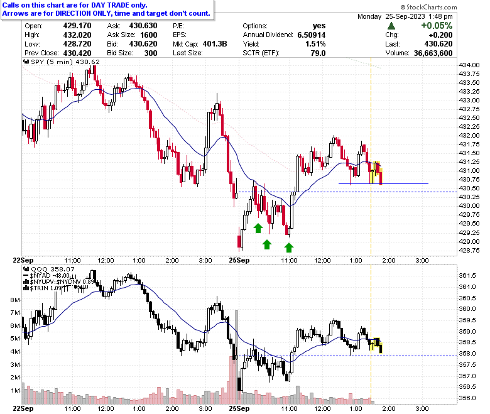Select the '$NYUPV:$NYDNV 0.89' legend text
The height and width of the screenshot is (414, 490).
[x=62, y=282]
